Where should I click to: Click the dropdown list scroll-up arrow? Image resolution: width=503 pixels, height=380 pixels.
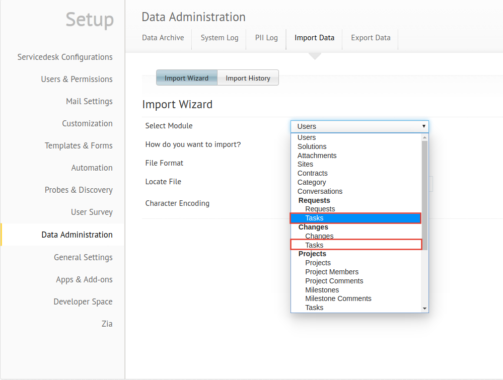[x=425, y=137]
